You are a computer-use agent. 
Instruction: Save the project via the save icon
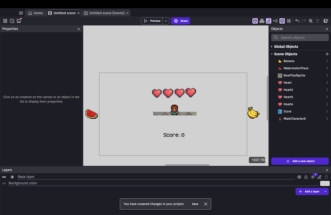[x=19, y=21]
